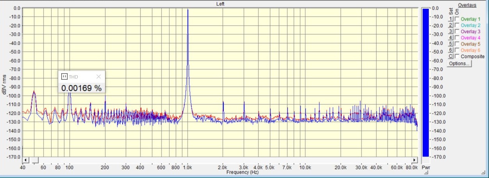Image resolution: width=489 pixels, height=178 pixels.
Task: Click the horizontal scrollbar thumb
Action: click(x=35, y=160)
